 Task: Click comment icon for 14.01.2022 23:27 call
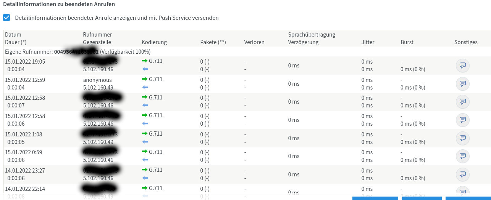pos(463,174)
